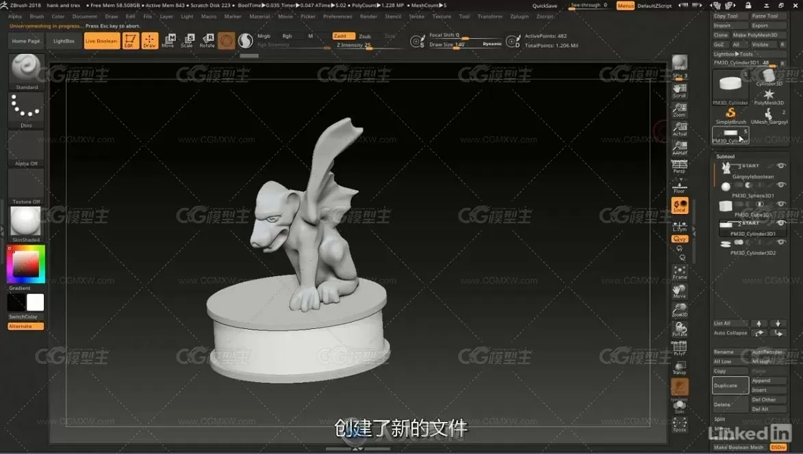
Task: Select the Move transform tool in top toolbar
Action: (x=168, y=41)
